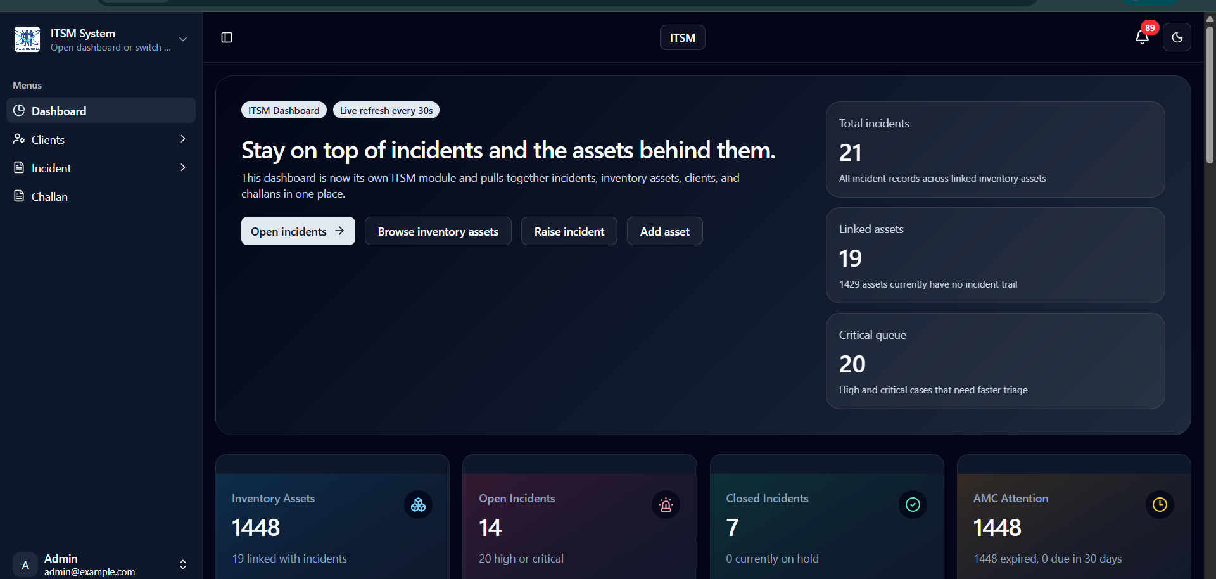
Task: Click '1429 assets currently have no incident trail'
Action: click(x=928, y=284)
